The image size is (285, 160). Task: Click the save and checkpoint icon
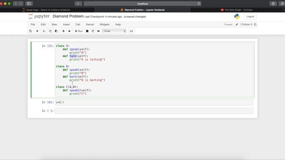click(31, 31)
